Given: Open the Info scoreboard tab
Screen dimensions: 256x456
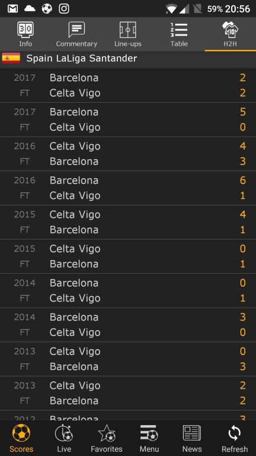Looking at the screenshot, I should (x=25, y=34).
